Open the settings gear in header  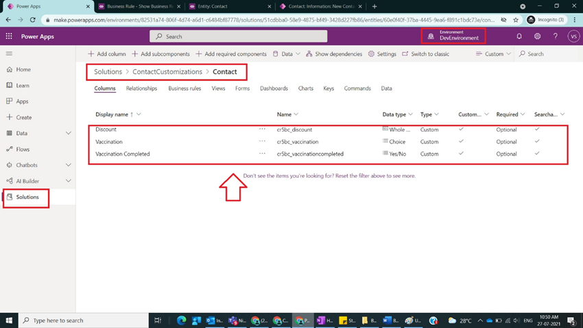pos(537,36)
